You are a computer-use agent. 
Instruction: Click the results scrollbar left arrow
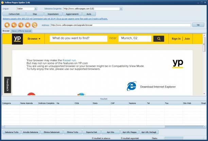point(3,127)
